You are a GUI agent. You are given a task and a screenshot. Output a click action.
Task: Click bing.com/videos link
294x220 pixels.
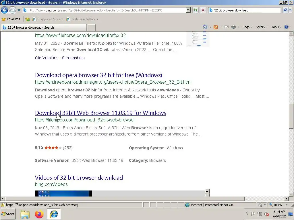(51, 184)
